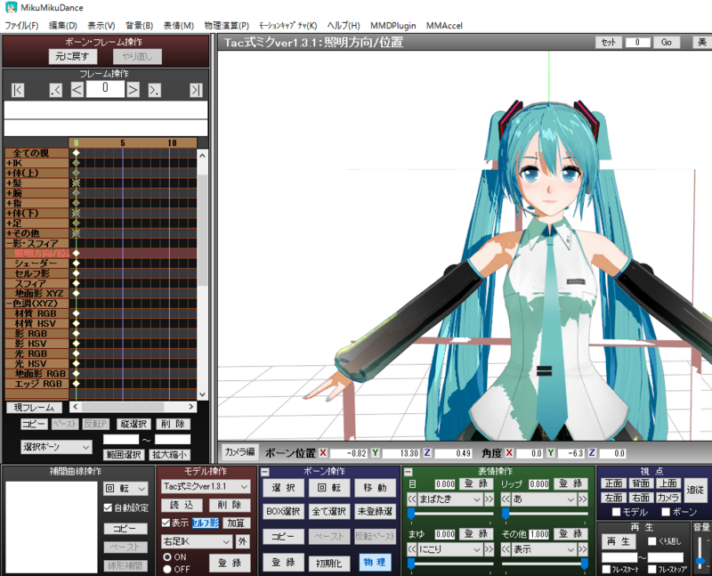The image size is (712, 576).
Task: Click previous other morph arrow beside 表示
Action: coord(506,549)
